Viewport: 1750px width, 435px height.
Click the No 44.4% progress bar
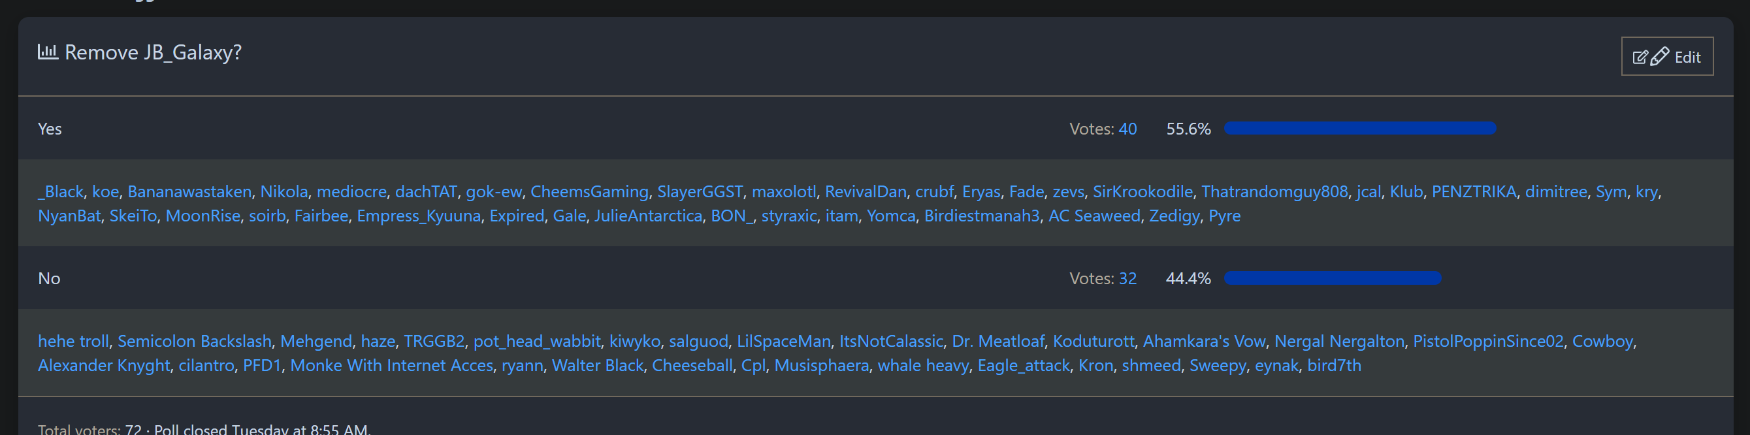pyautogui.click(x=1332, y=278)
